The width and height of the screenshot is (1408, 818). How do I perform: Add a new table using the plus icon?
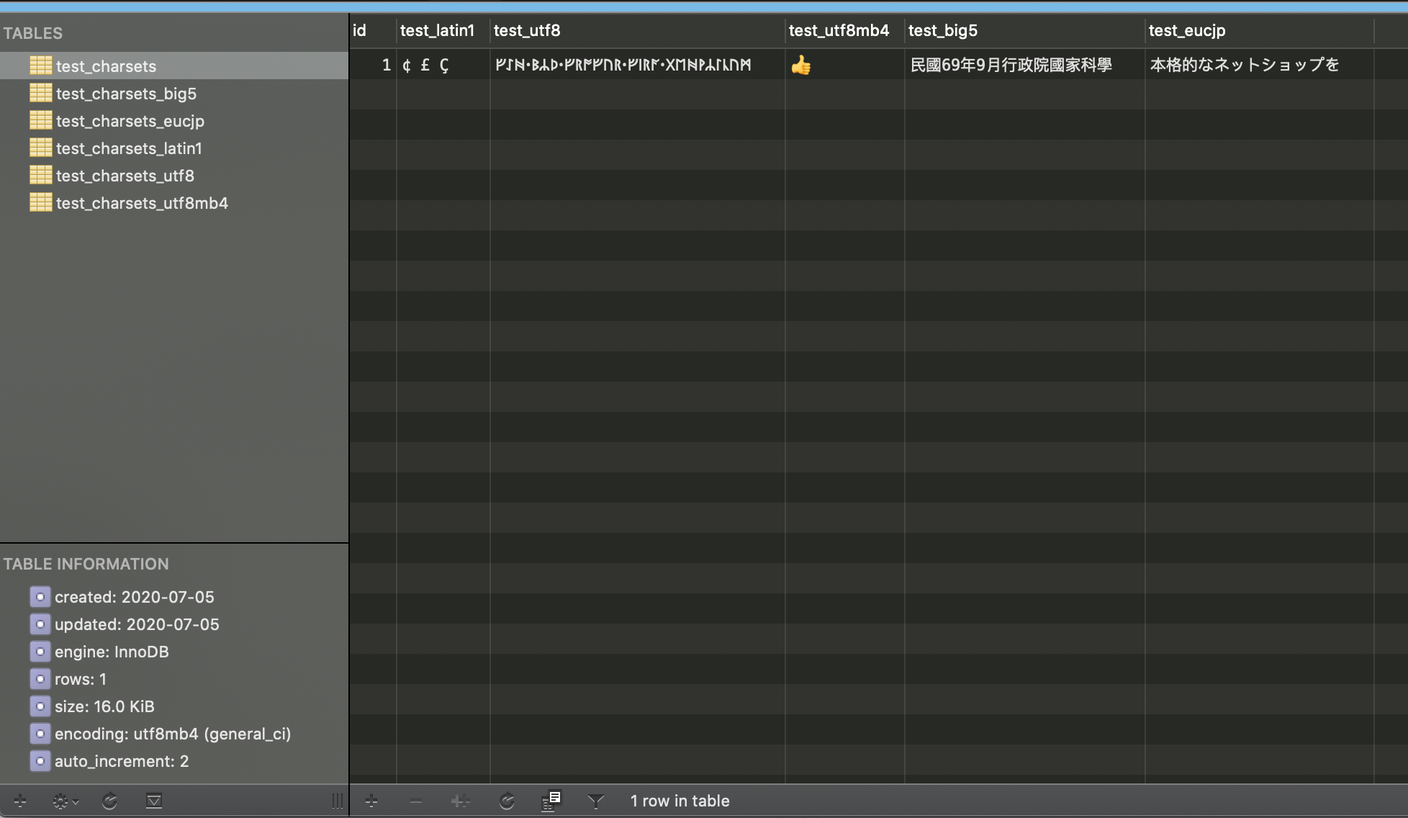(x=19, y=801)
